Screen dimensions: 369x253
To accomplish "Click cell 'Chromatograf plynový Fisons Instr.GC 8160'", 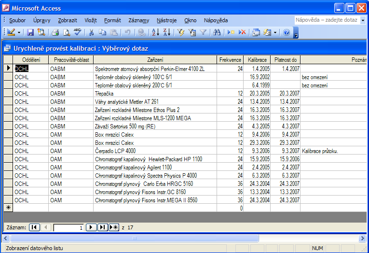I will click(x=155, y=192).
